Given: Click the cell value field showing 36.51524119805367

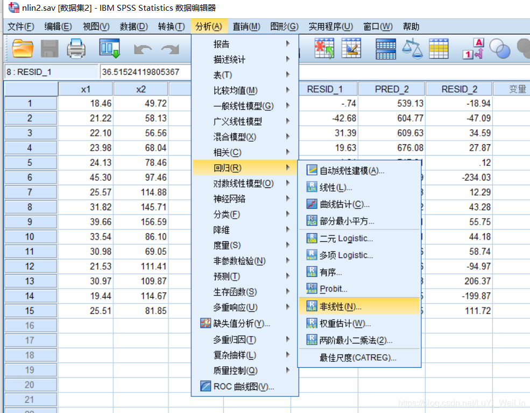Looking at the screenshot, I should pos(145,72).
